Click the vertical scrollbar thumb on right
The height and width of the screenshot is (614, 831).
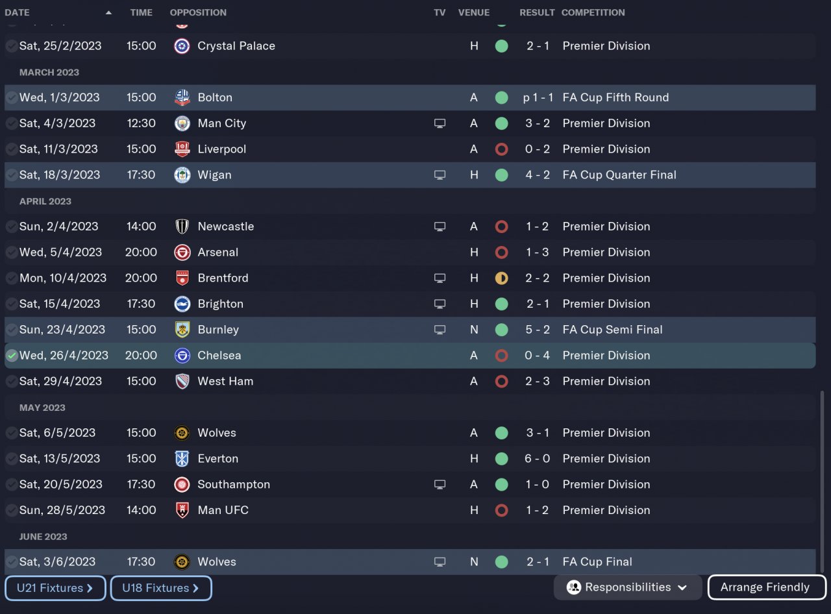point(823,480)
